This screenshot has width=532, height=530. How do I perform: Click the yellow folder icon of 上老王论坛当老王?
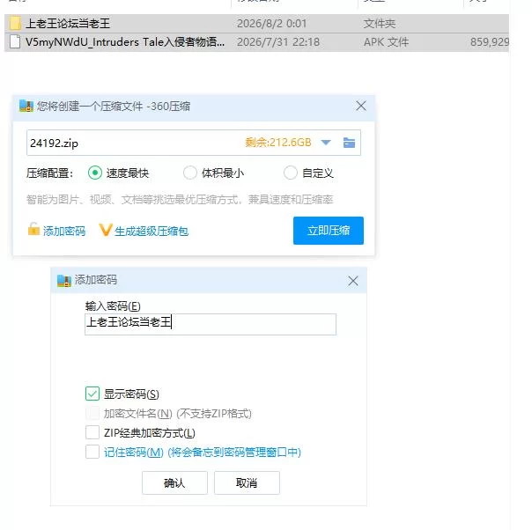coord(15,24)
